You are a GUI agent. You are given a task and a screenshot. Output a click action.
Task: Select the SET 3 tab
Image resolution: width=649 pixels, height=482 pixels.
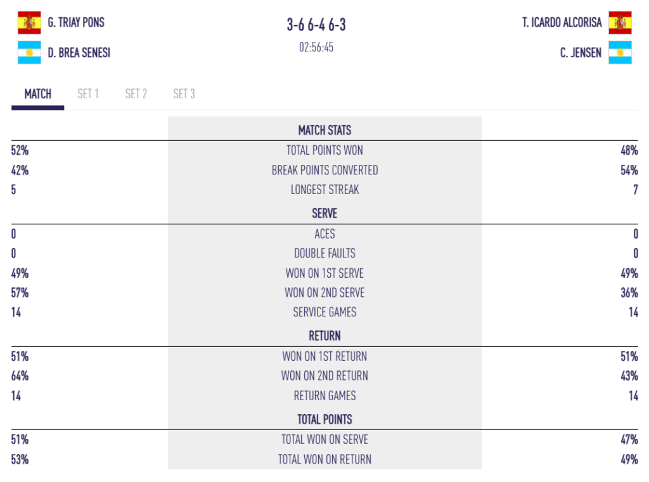click(184, 94)
